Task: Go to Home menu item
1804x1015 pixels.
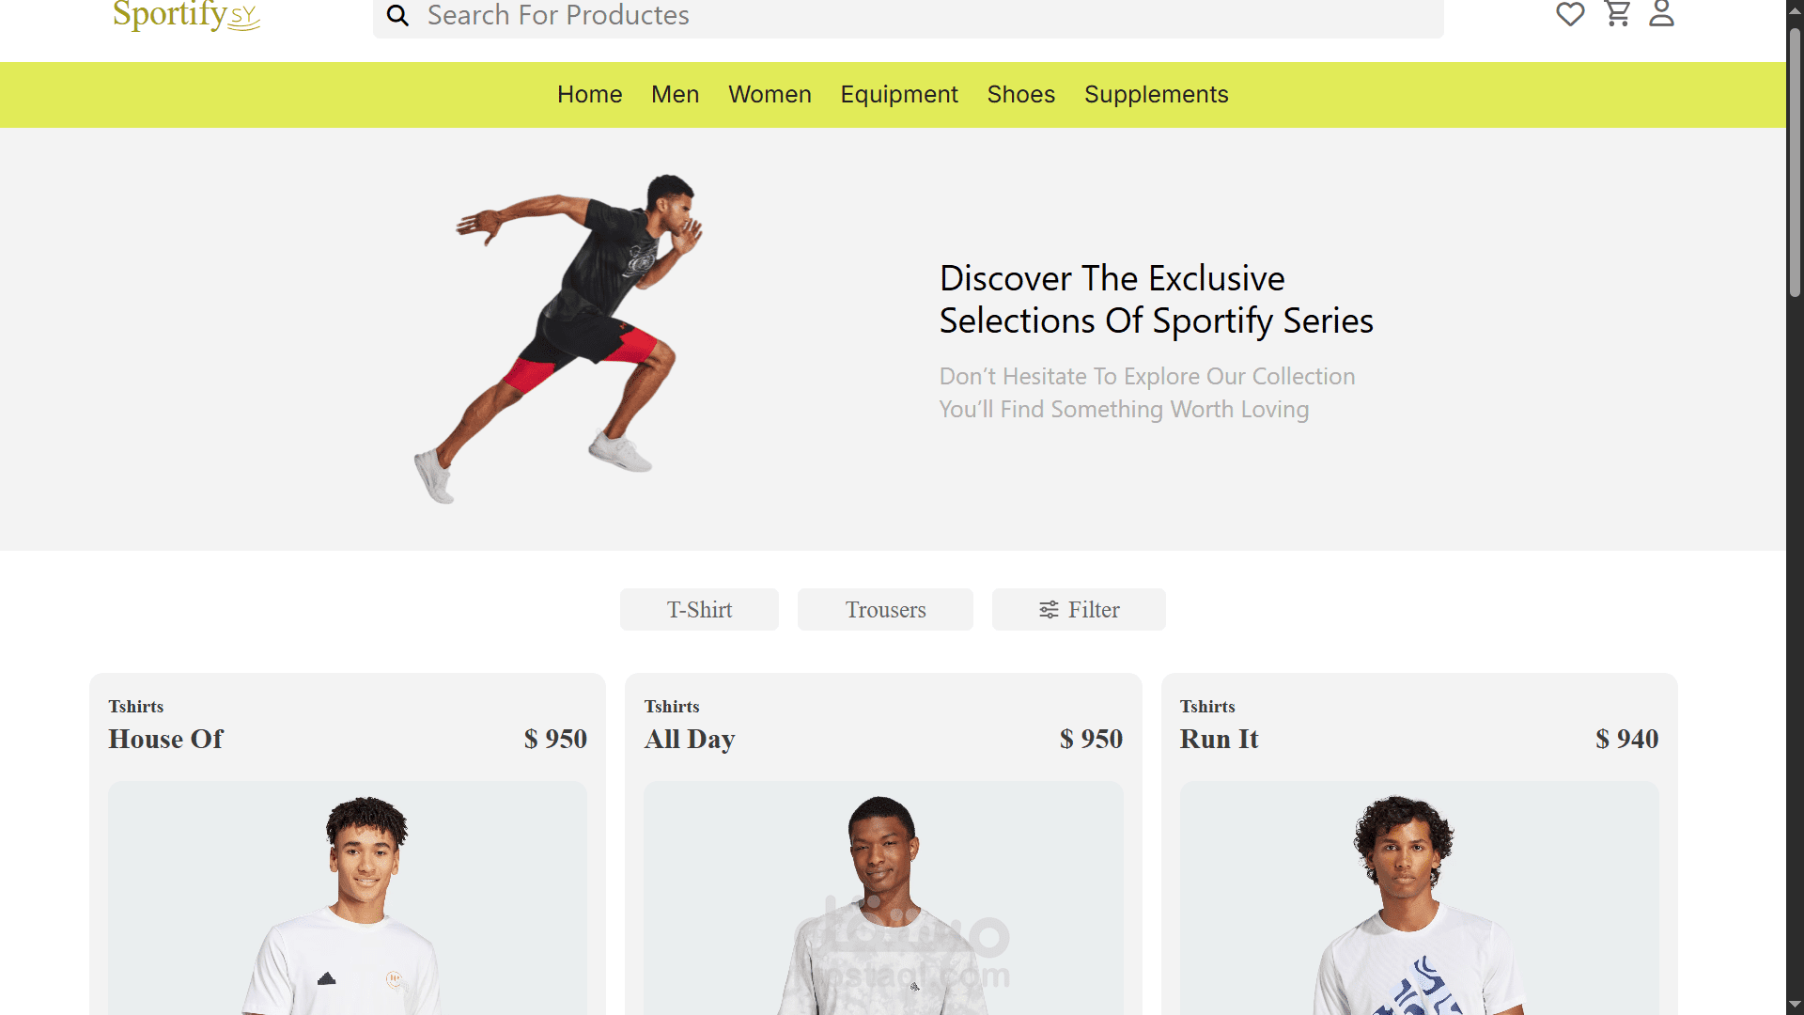Action: click(x=589, y=95)
